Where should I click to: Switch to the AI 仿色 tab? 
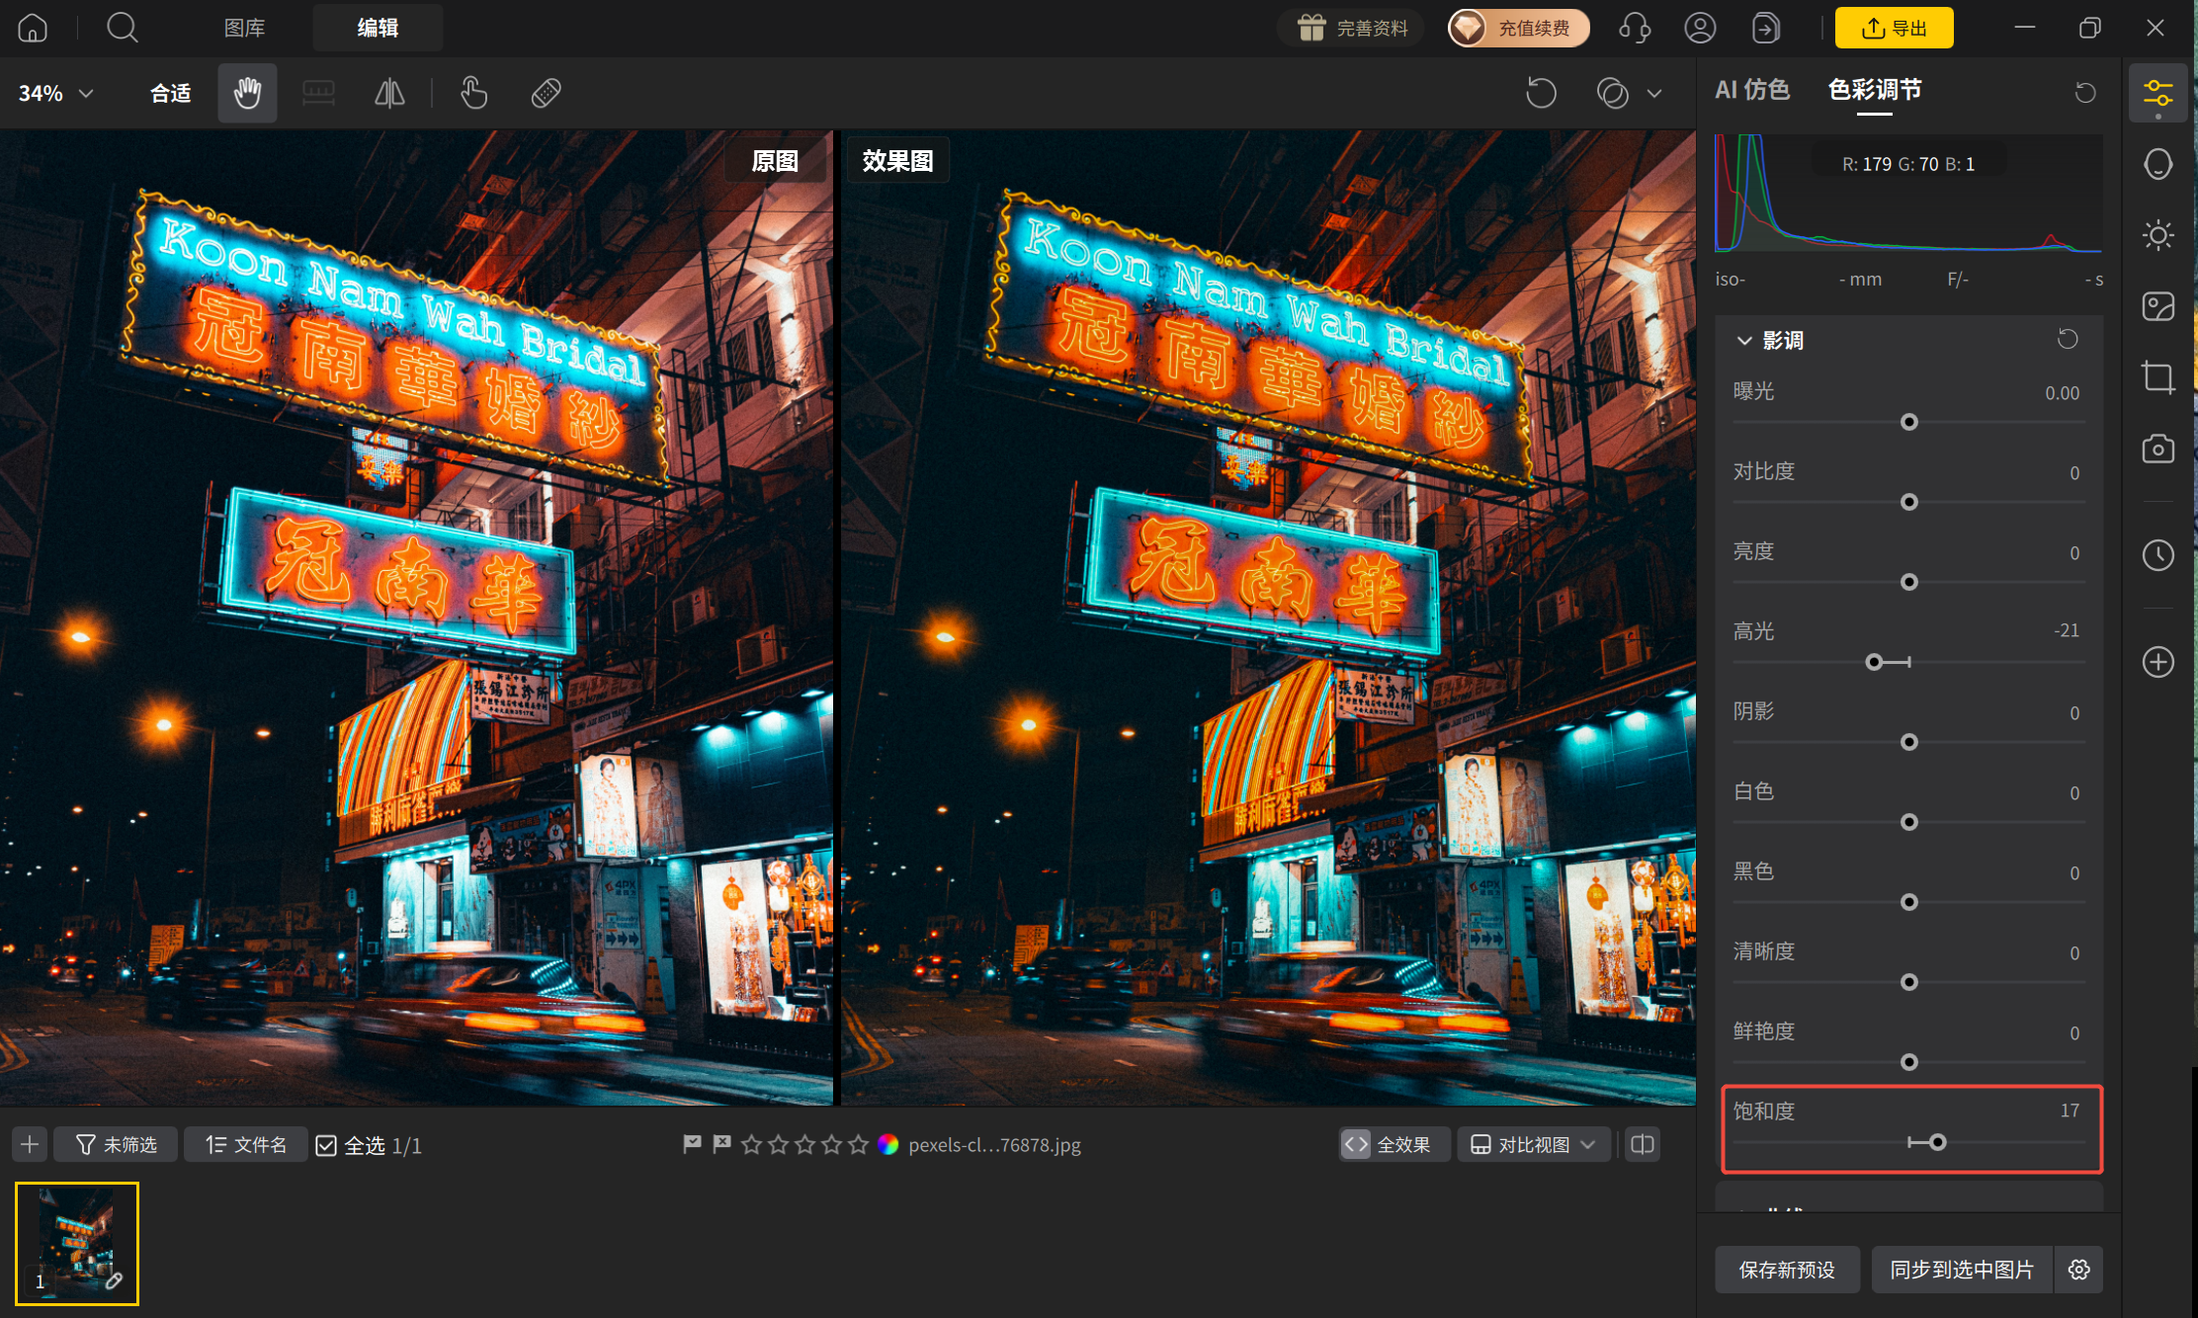[1752, 90]
